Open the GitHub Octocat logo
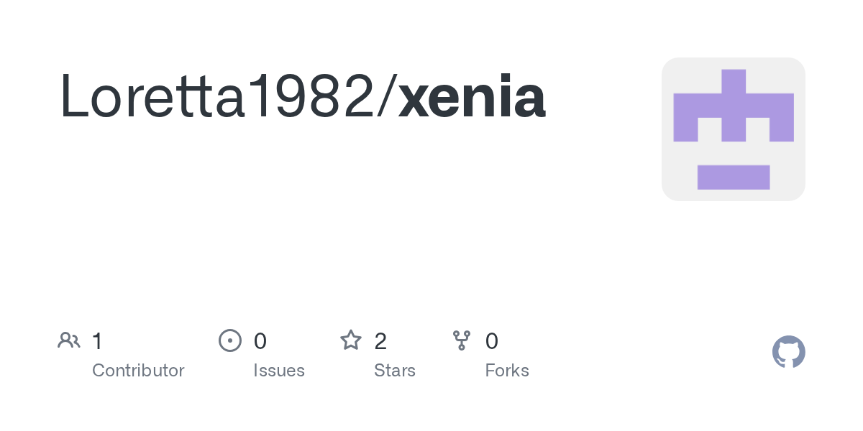Image resolution: width=863 pixels, height=431 pixels. 788,353
